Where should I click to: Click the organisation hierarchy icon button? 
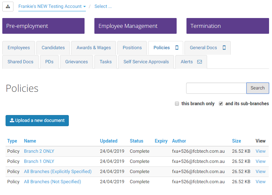click(x=8, y=7)
